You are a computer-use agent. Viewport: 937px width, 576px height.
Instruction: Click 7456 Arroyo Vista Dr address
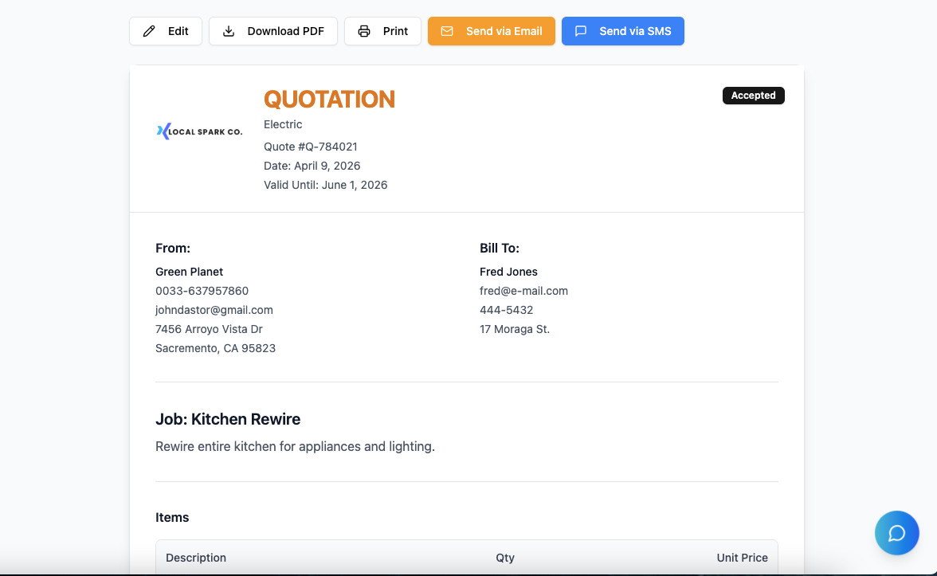(209, 329)
